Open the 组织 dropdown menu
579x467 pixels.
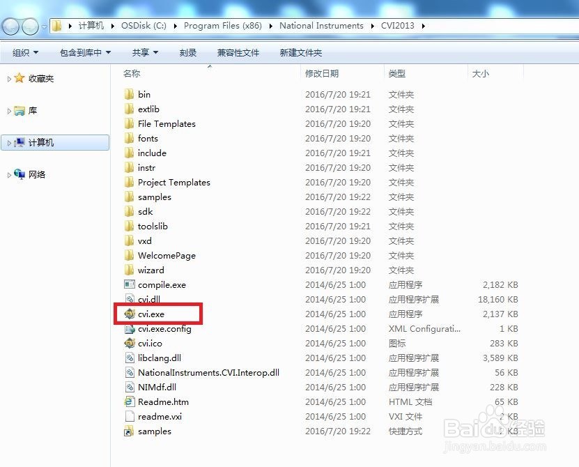tap(25, 53)
